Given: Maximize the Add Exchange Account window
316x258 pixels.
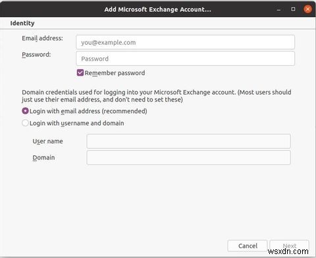Looking at the screenshot, I should [293, 9].
